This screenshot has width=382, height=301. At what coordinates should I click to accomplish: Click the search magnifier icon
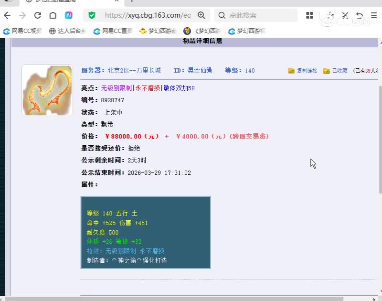click(x=222, y=15)
